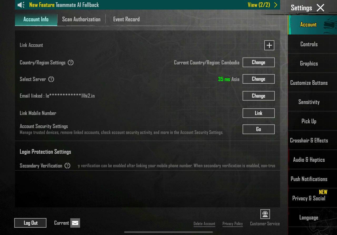This screenshot has width=337, height=235.
Task: Change the Asia server selection
Action: (258, 79)
